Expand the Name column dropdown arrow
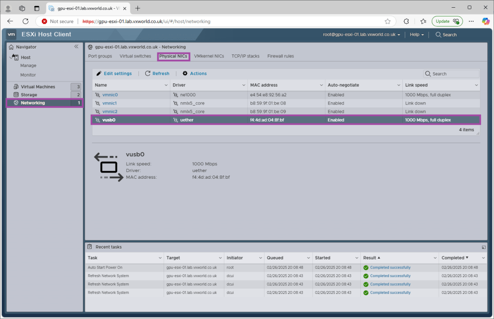The height and width of the screenshot is (319, 494). 166,85
